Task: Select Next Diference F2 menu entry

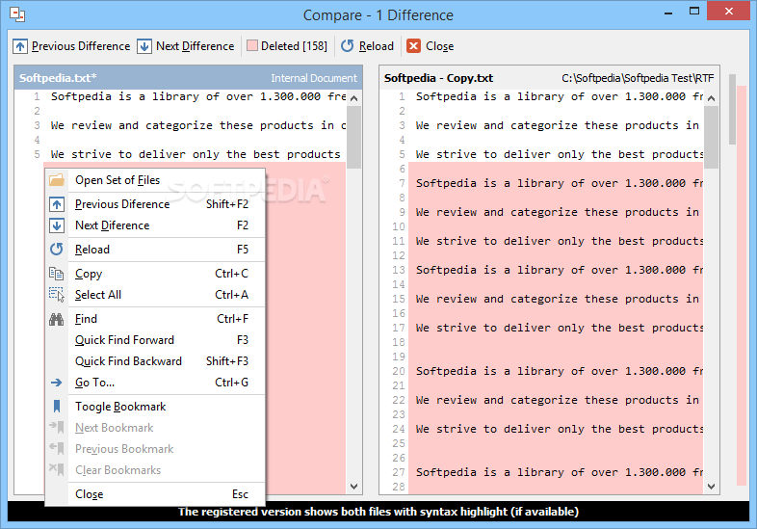Action: coord(155,225)
